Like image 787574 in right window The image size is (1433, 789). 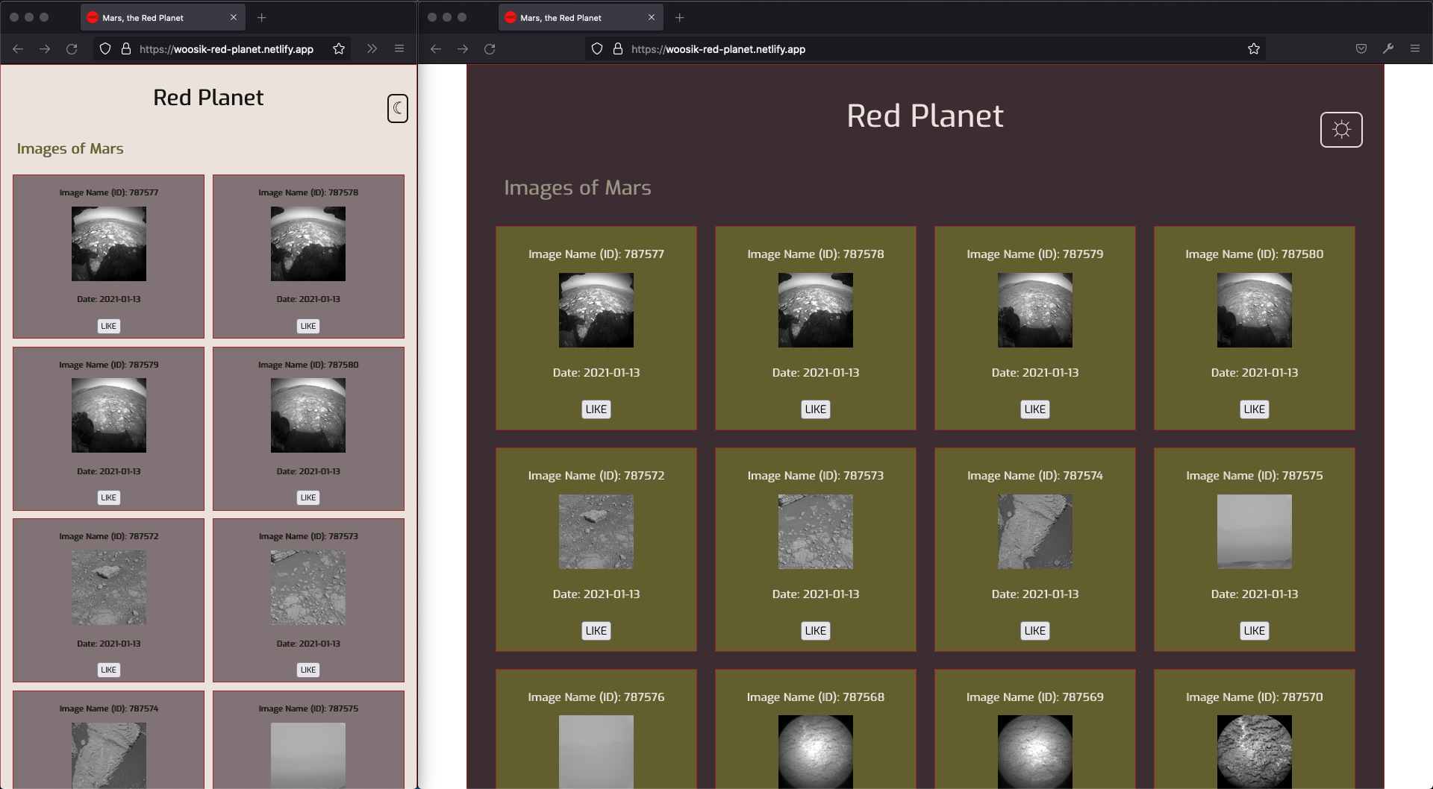1035,631
